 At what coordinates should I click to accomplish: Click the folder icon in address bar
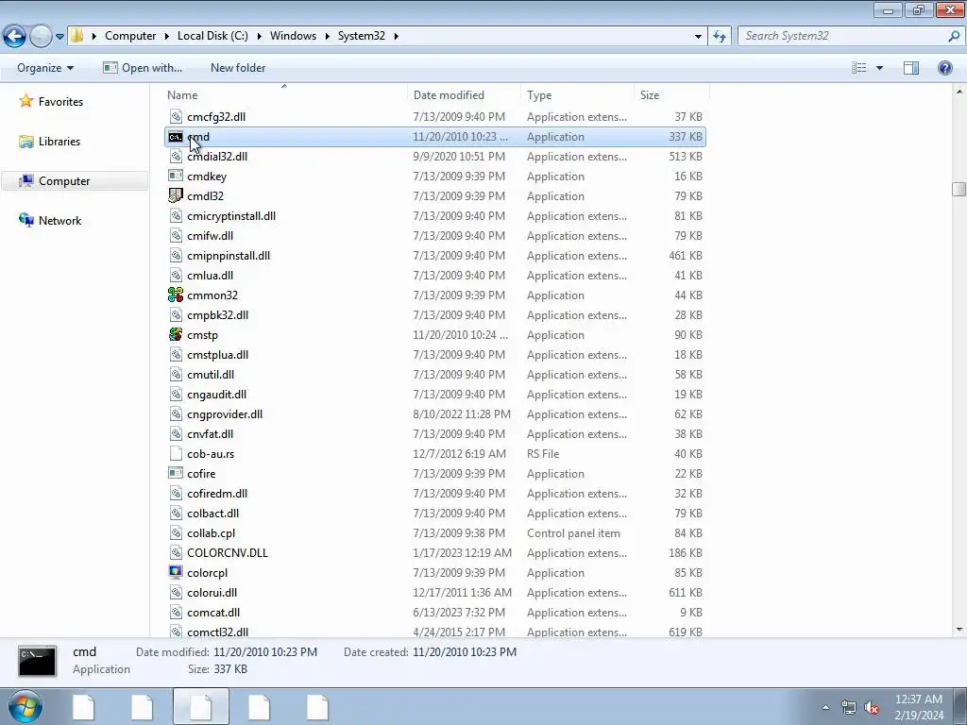point(76,36)
